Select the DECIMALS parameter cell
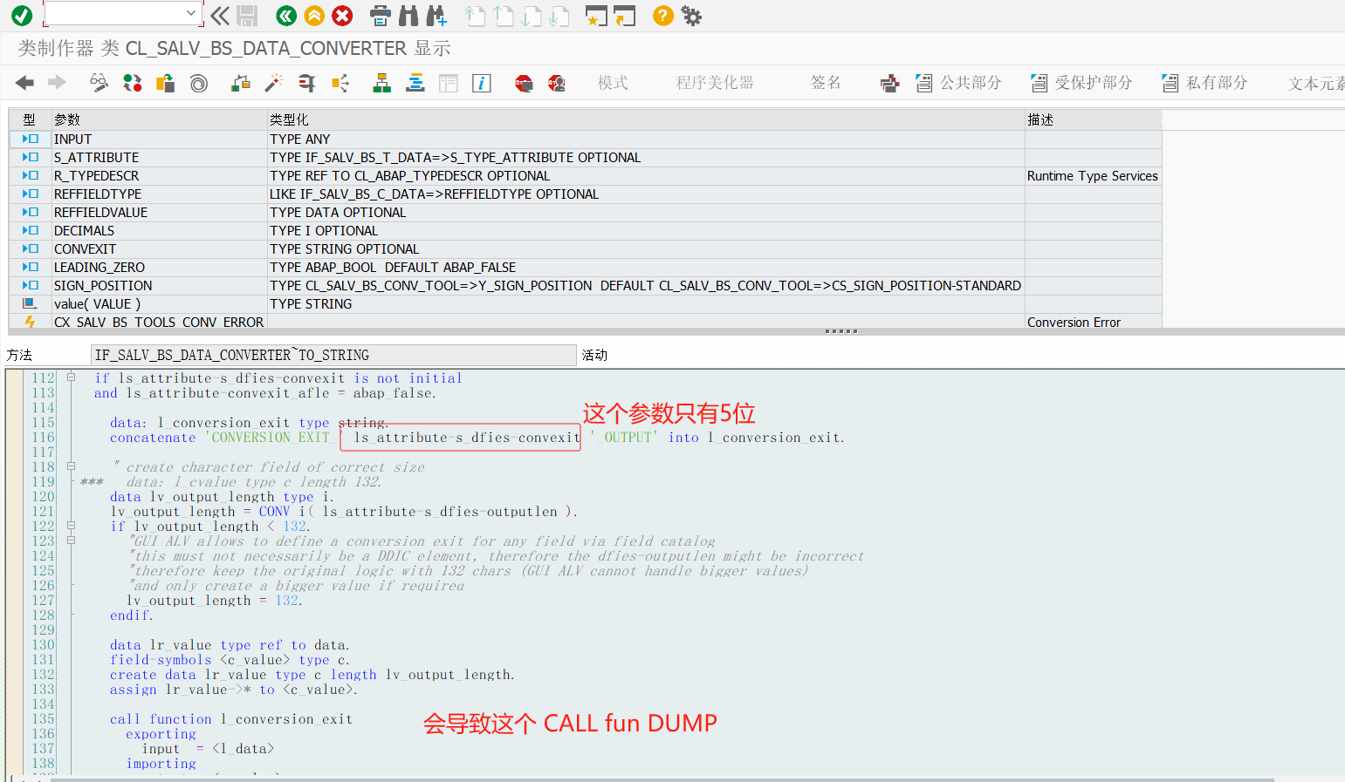The image size is (1345, 782). click(x=159, y=230)
